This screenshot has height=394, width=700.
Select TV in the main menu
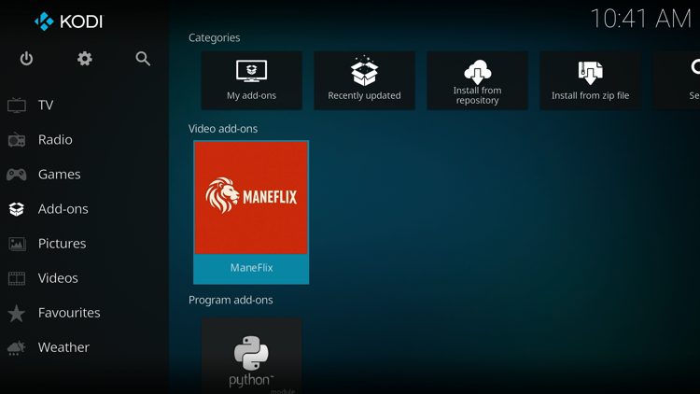(46, 105)
